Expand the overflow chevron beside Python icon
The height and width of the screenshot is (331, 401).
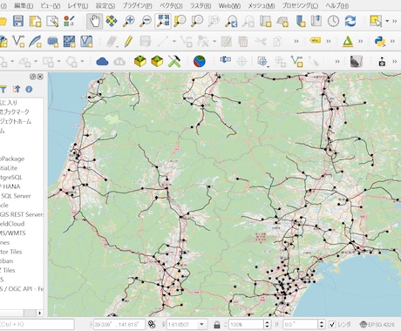pyautogui.click(x=392, y=42)
